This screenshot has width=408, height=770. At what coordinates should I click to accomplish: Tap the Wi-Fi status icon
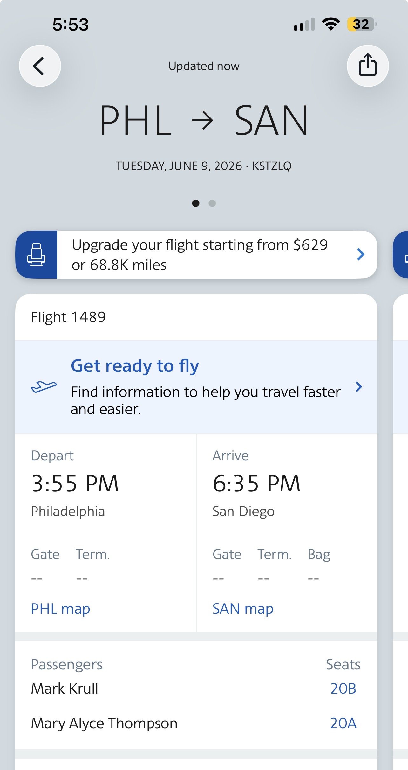coord(331,24)
